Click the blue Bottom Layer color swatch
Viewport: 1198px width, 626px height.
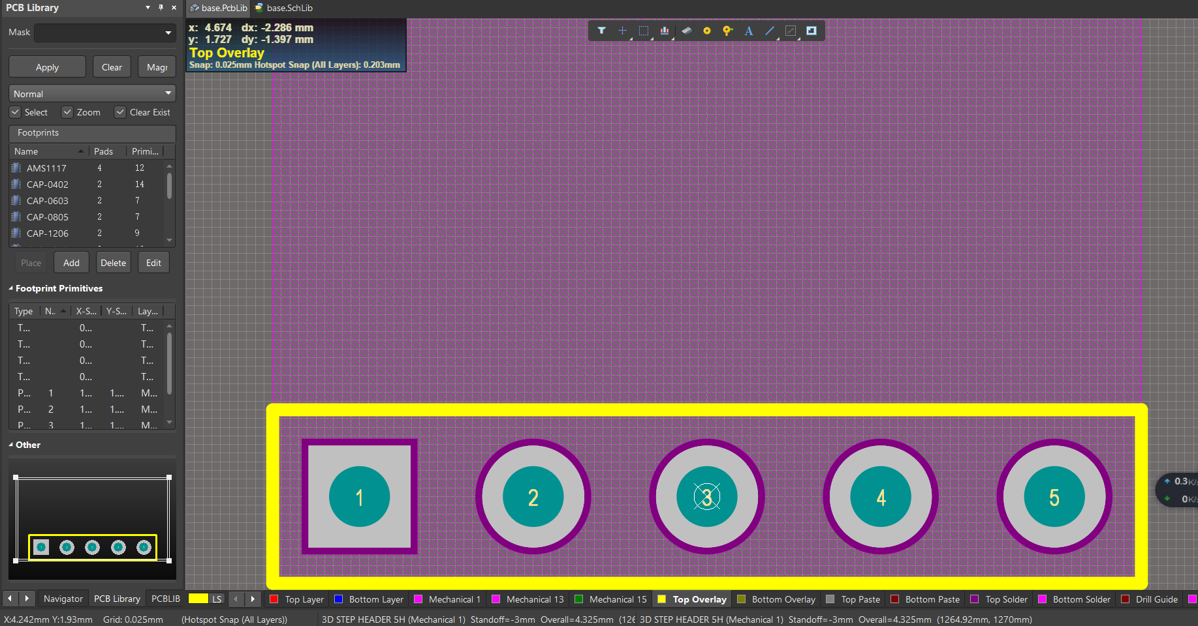338,599
